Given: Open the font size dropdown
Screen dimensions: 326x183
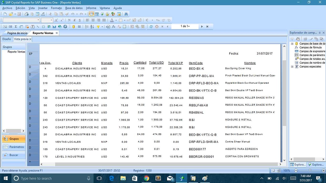Looking at the screenshot, I should (51, 20).
